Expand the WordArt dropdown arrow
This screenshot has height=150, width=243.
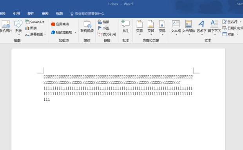(x=202, y=35)
